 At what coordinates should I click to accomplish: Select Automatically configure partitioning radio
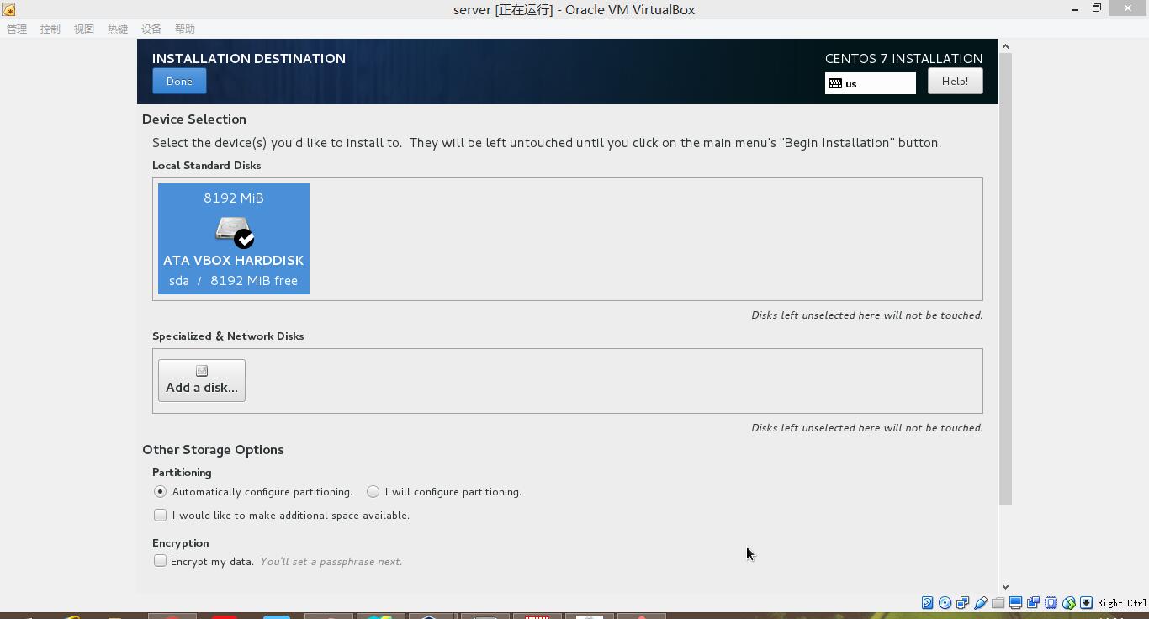160,491
